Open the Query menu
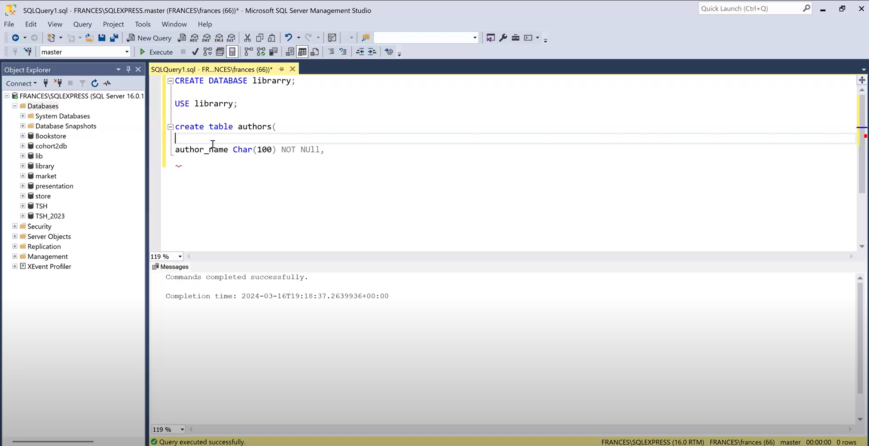Screen dimensions: 869x446 82,24
